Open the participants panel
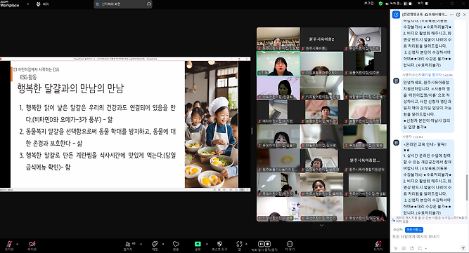This screenshot has width=469, height=253. (129, 245)
